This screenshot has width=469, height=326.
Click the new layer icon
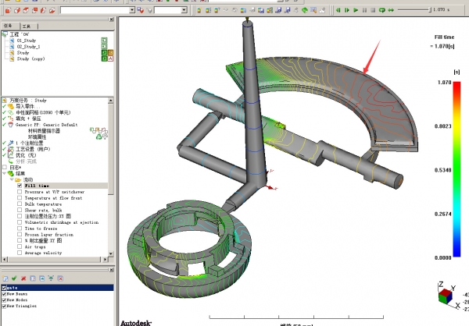(x=5, y=278)
